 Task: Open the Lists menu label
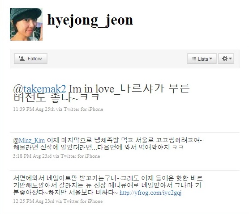203,59
